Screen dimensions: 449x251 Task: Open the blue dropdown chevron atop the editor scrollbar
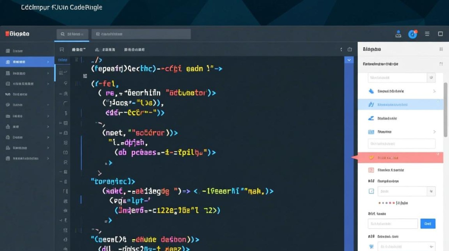349,60
